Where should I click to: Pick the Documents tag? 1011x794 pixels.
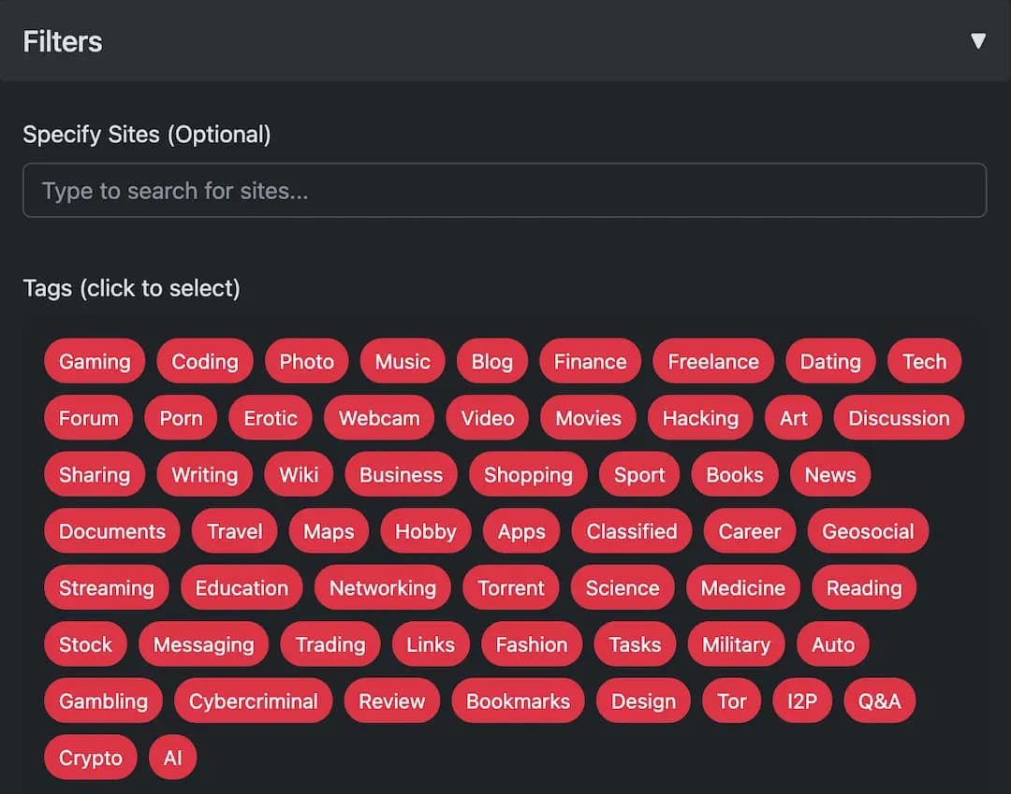[112, 531]
